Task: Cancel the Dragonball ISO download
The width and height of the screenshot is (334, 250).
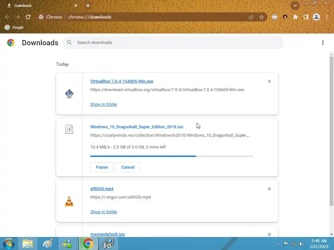Action: pyautogui.click(x=128, y=167)
